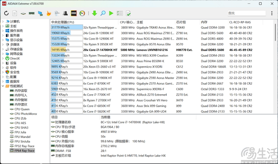This screenshot has height=164, width=278.
Task: Expand the 计算机 tree node
Action: pyautogui.click(x=3, y=21)
